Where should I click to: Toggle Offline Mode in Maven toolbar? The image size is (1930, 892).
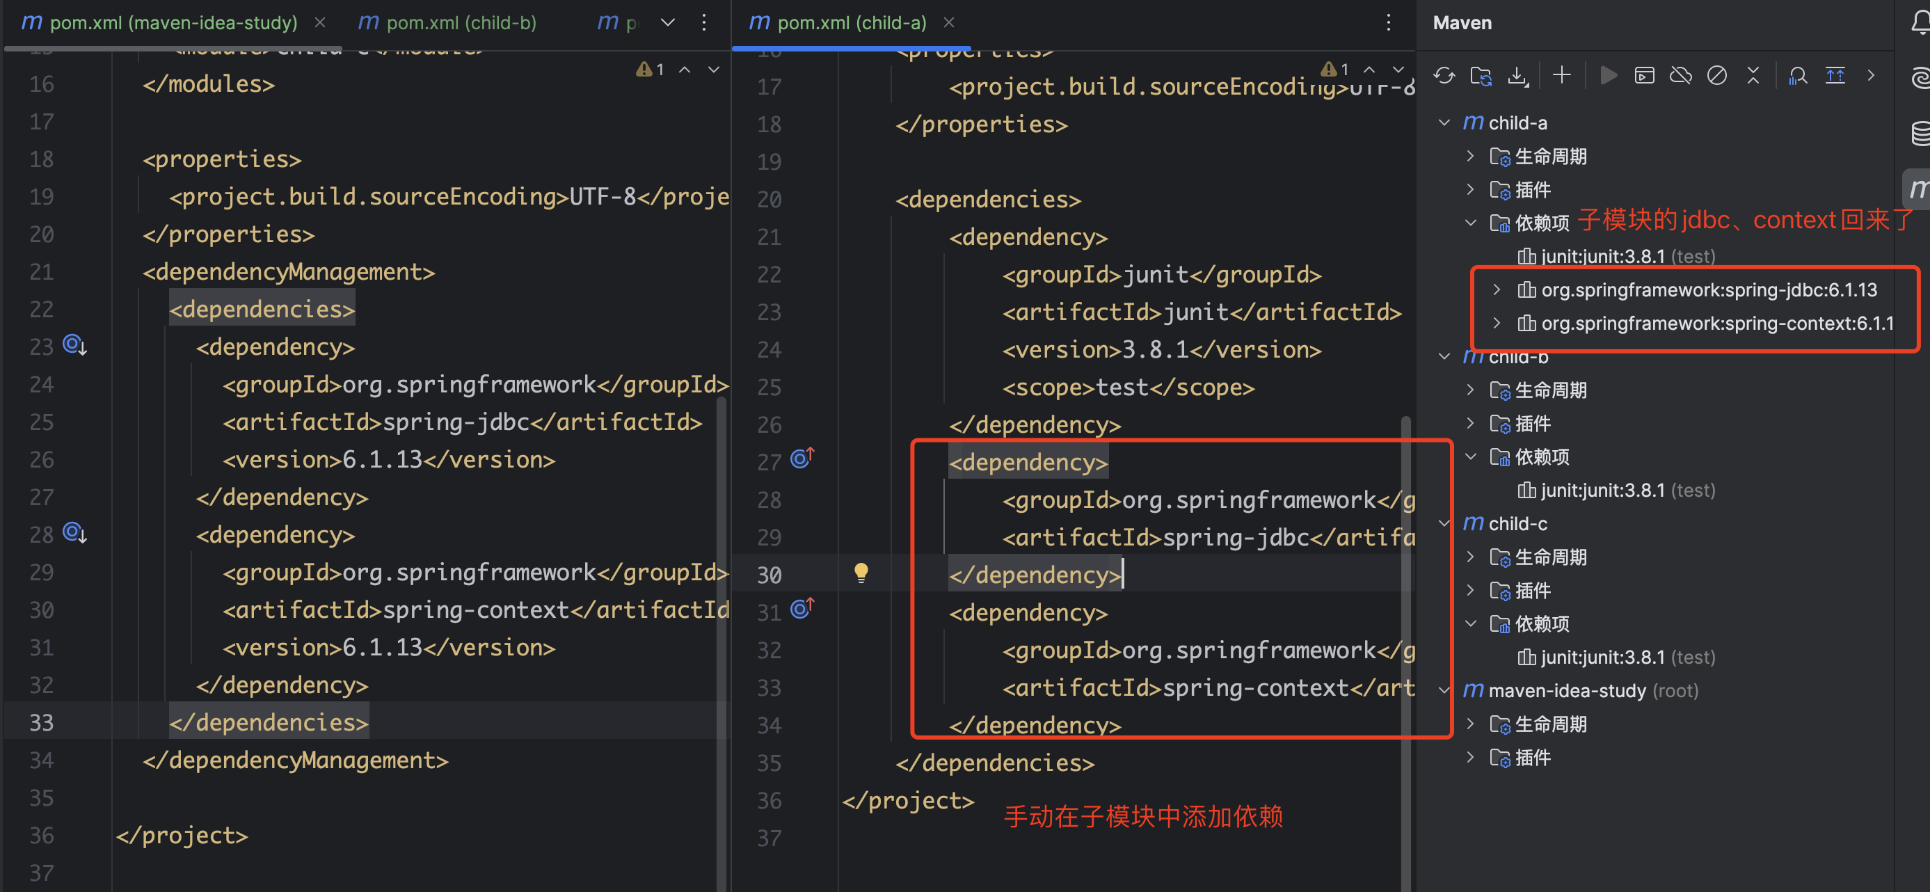[x=1680, y=75]
